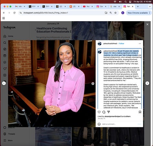Image resolution: width=153 pixels, height=146 pixels.
Task: Click the Chrome address bar URL
Action: tap(46, 13)
